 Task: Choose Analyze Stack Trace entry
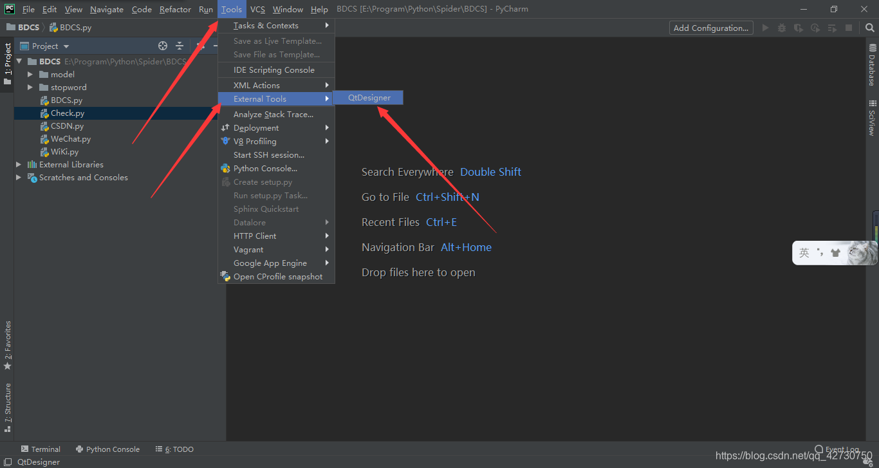click(x=276, y=115)
